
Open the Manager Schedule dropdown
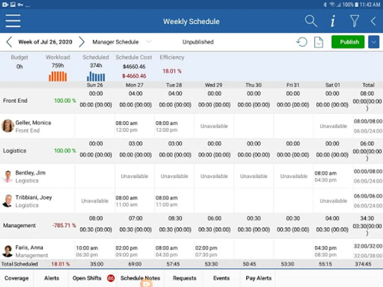click(122, 42)
